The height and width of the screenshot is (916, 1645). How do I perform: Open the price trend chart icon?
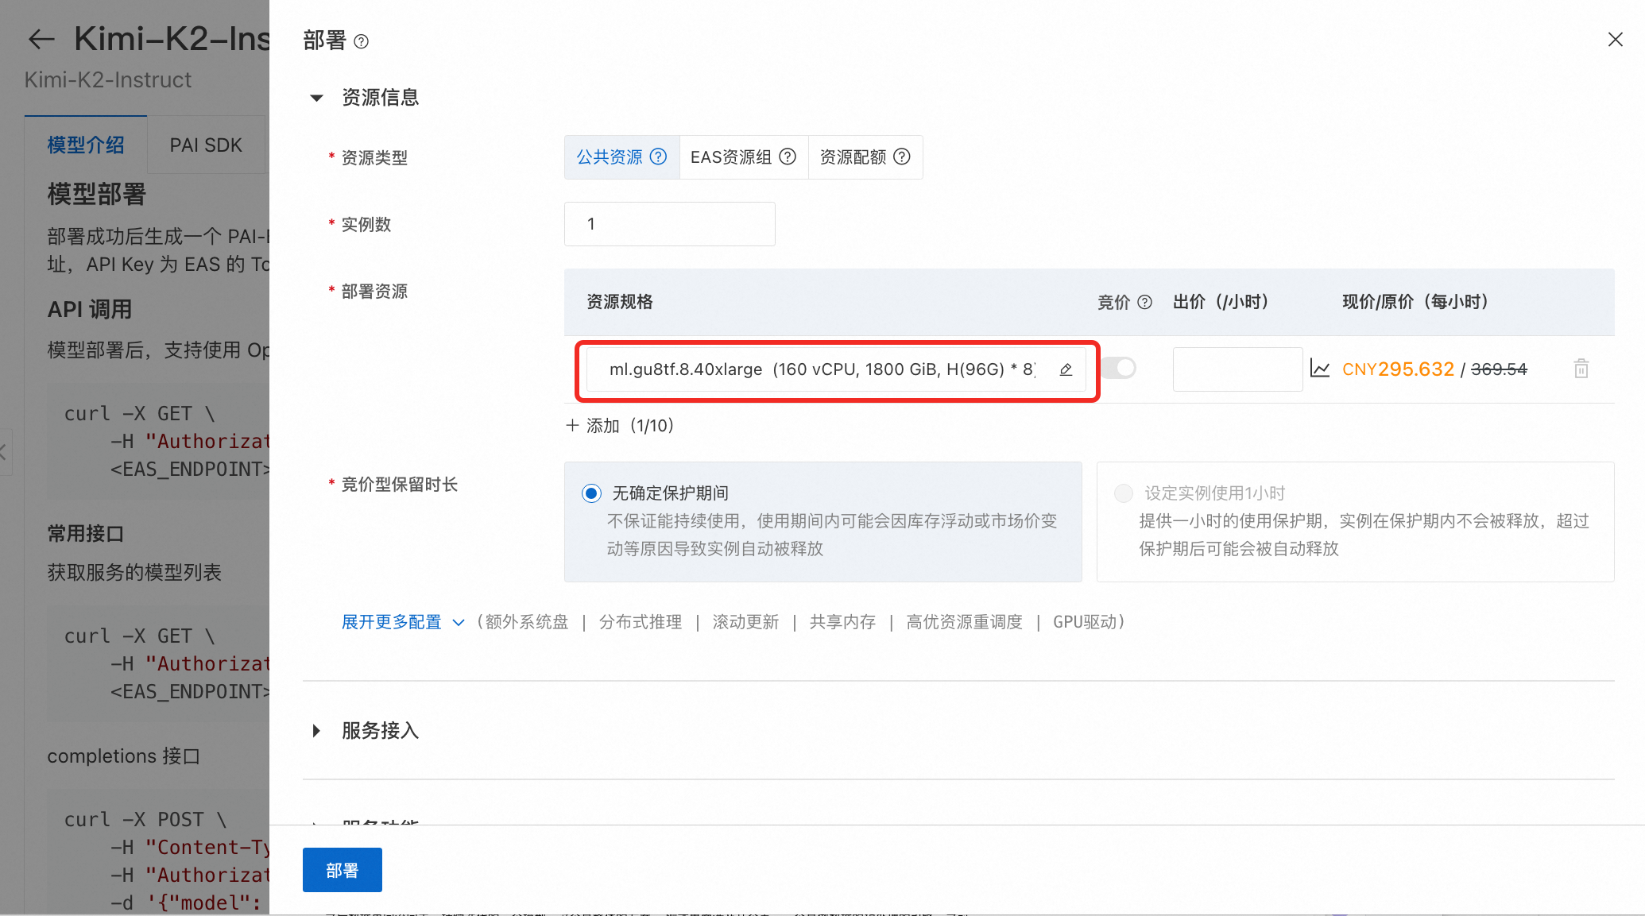tap(1319, 369)
